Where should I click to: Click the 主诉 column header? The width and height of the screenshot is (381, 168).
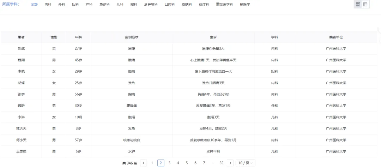click(213, 37)
